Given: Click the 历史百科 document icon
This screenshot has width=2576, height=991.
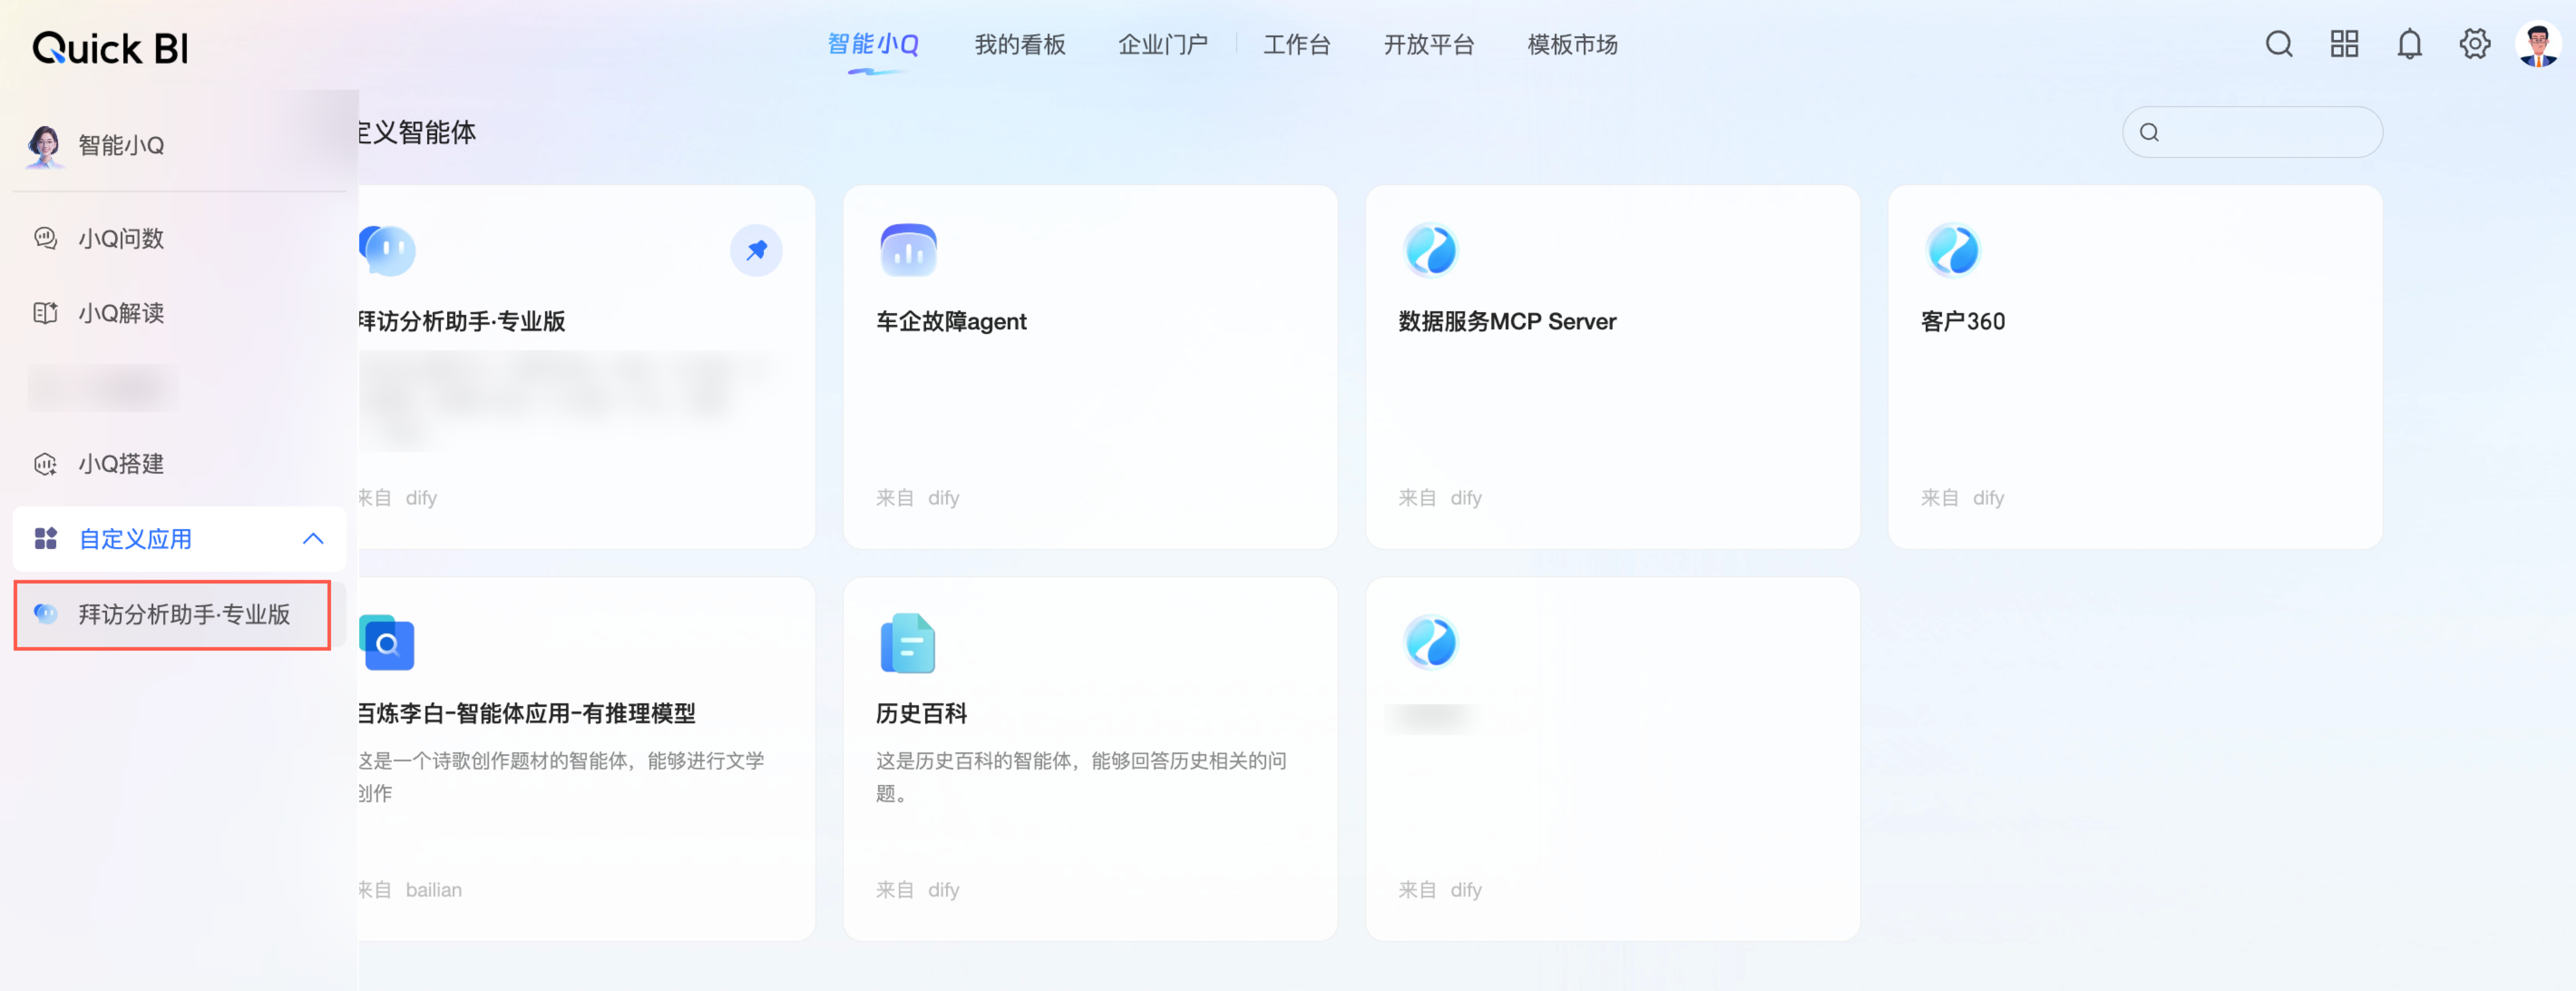Looking at the screenshot, I should pyautogui.click(x=908, y=643).
